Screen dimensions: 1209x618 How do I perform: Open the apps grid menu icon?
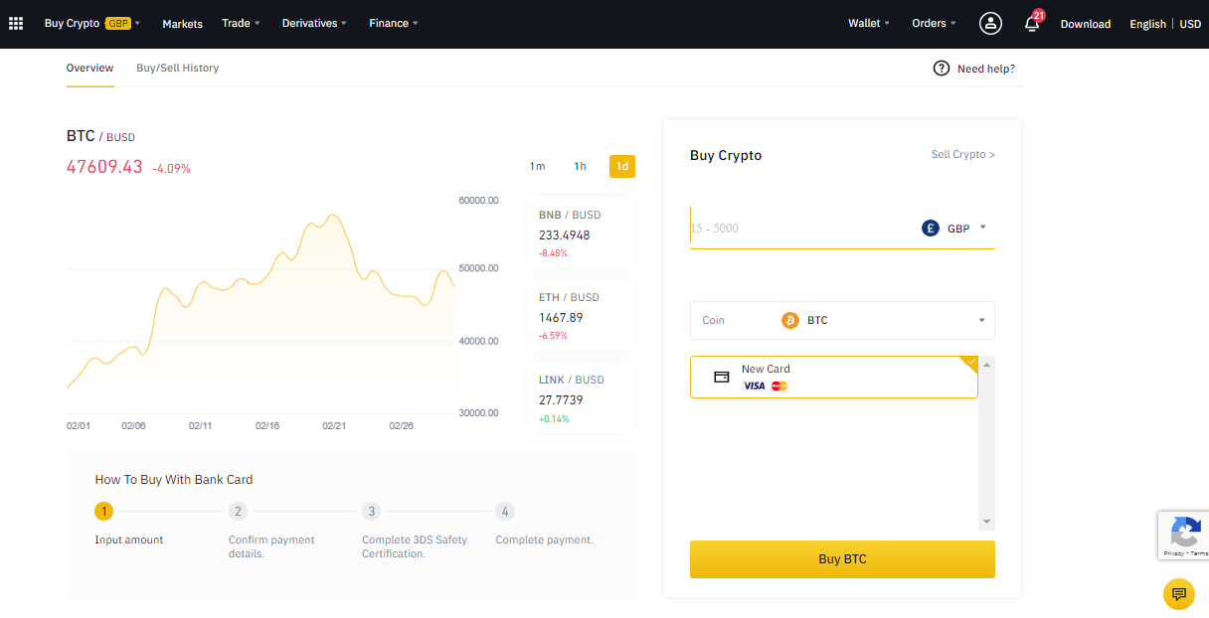16,24
